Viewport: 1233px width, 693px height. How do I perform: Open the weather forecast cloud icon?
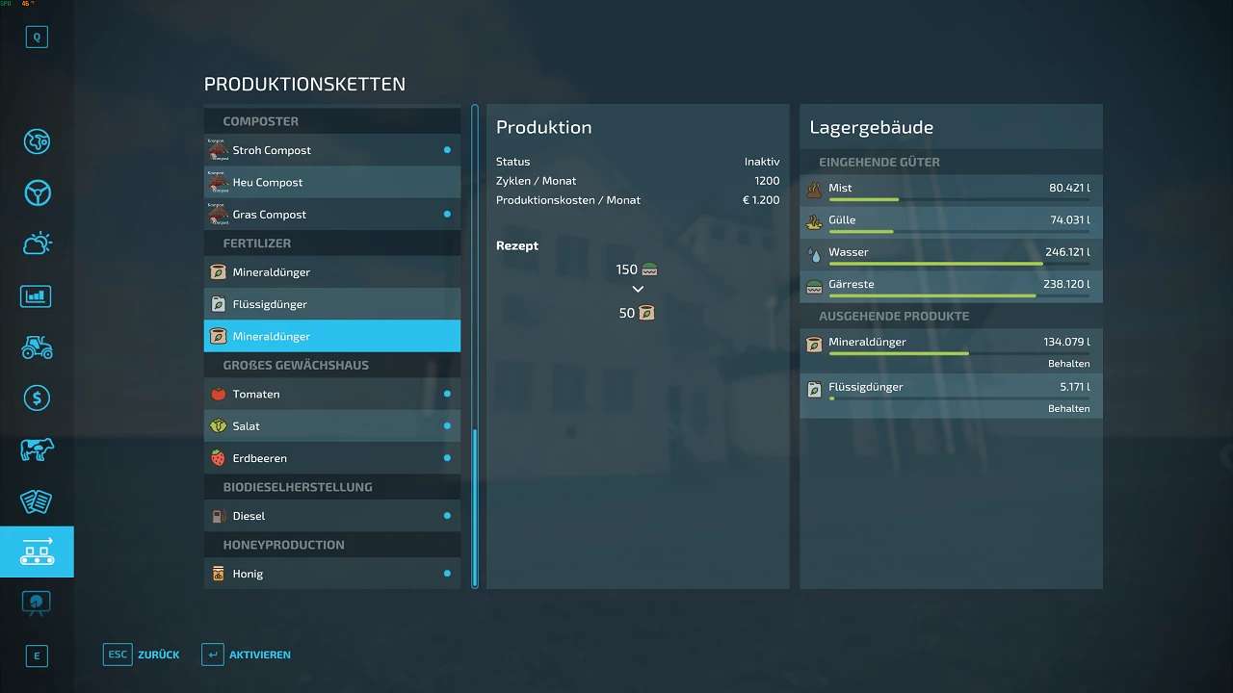coord(37,244)
